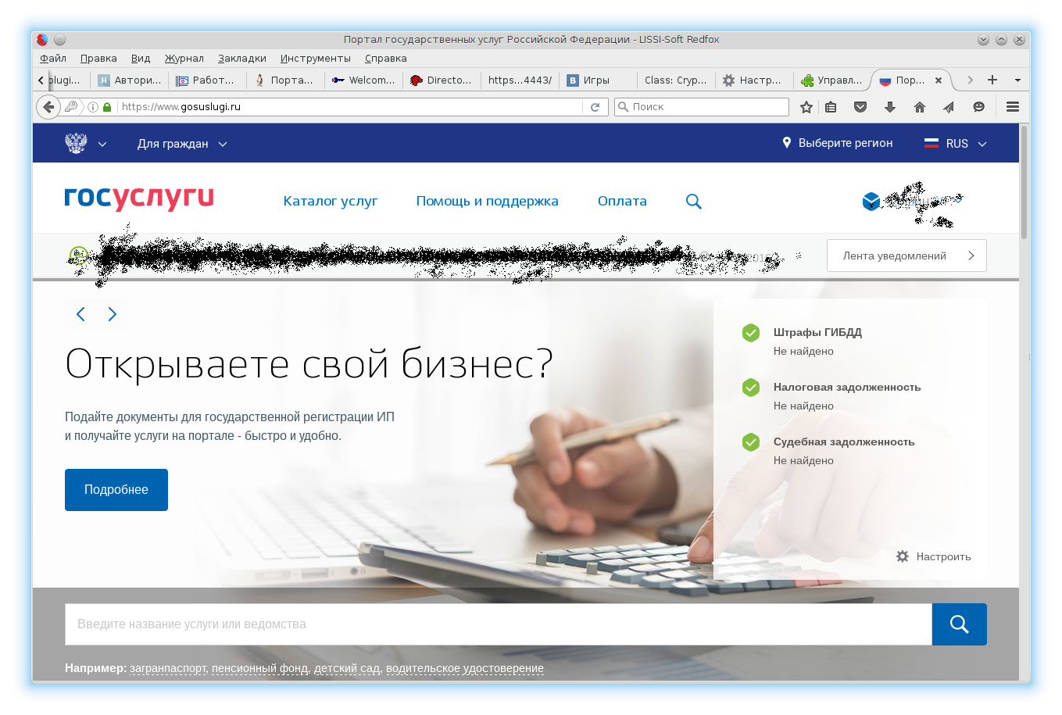1062x715 pixels.
Task: Switch to the Игры tab
Action: click(x=596, y=80)
